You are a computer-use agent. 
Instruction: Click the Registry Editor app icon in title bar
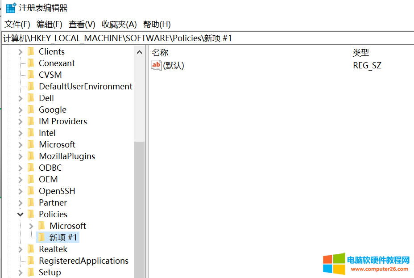(x=11, y=8)
